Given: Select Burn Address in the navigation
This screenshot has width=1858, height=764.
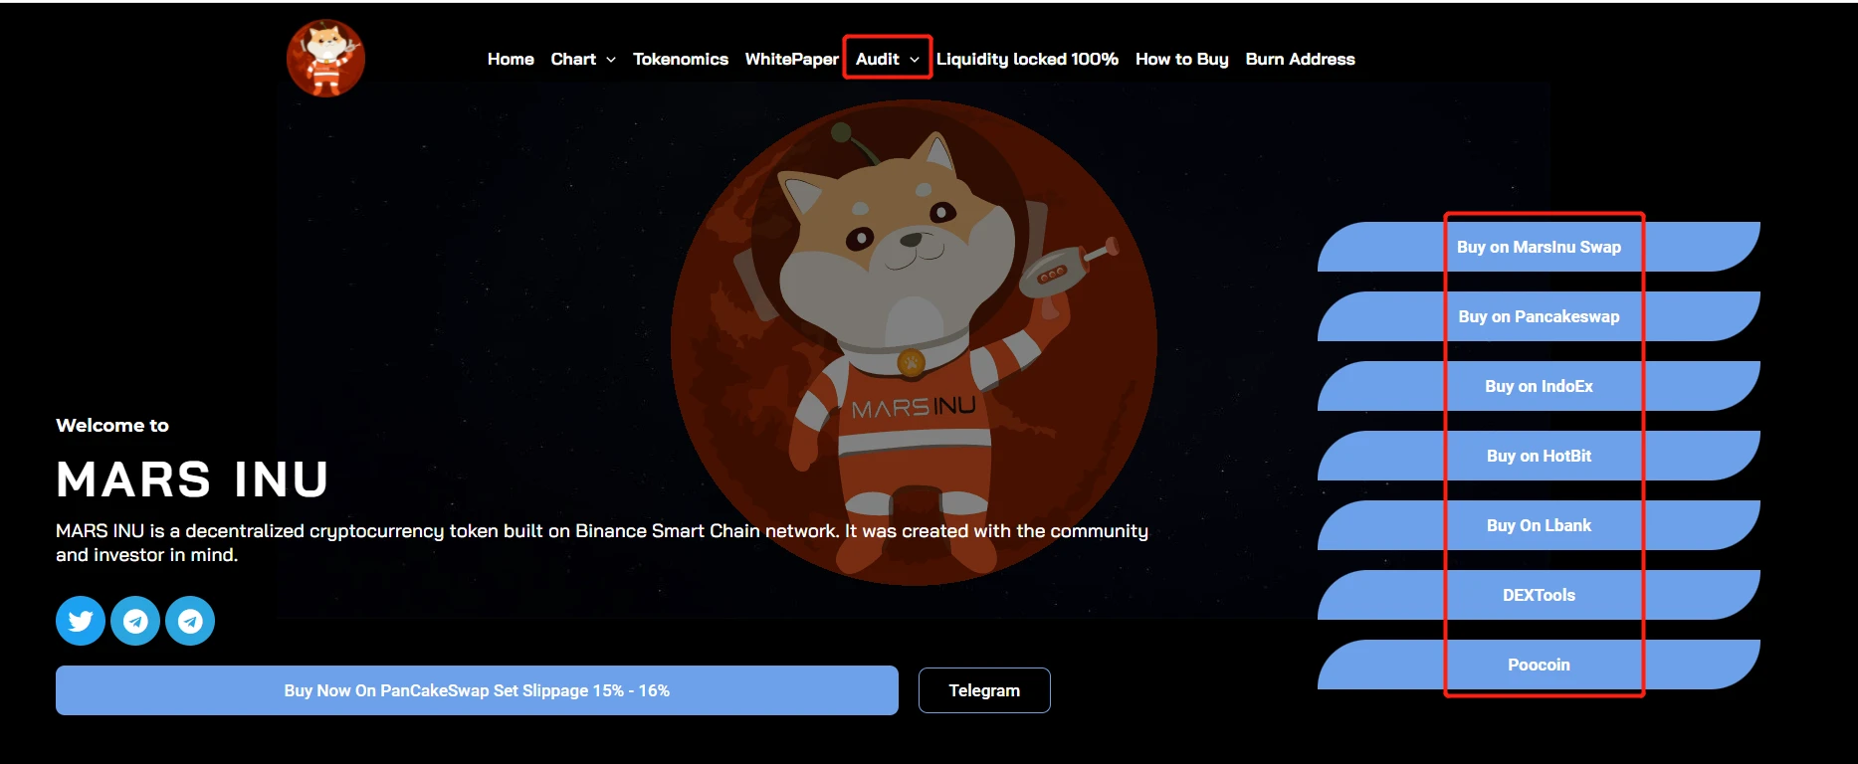Looking at the screenshot, I should tap(1301, 59).
